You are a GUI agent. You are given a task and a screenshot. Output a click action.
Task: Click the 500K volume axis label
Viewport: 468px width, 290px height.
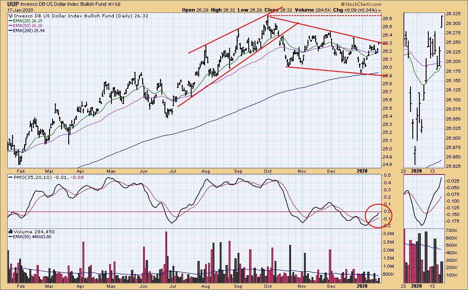[389, 274]
